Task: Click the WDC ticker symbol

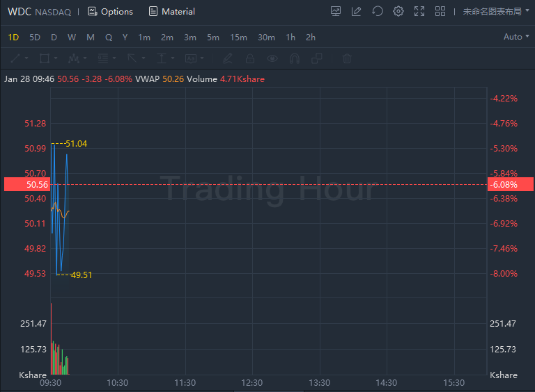Action: [19, 11]
